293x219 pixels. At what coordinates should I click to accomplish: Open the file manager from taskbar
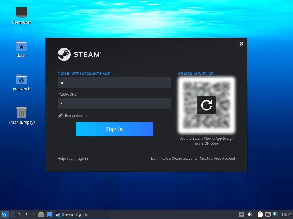(41, 214)
